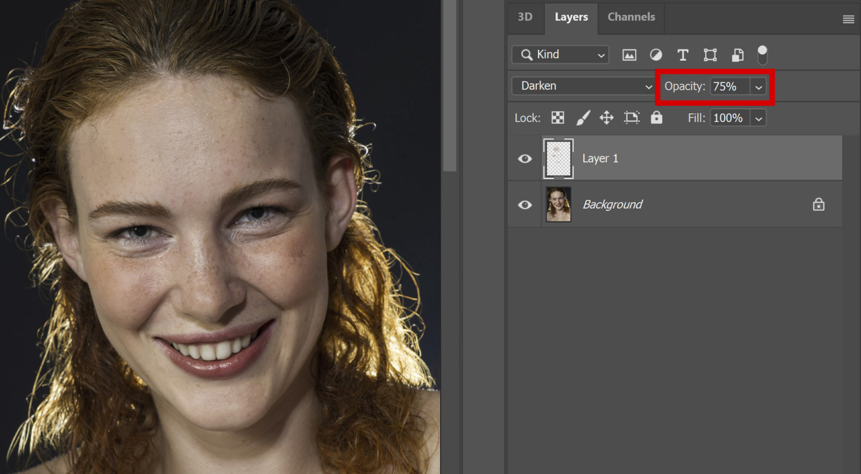Screen dimensions: 861x474
Task: Select the smart objects filter icon
Action: point(737,55)
